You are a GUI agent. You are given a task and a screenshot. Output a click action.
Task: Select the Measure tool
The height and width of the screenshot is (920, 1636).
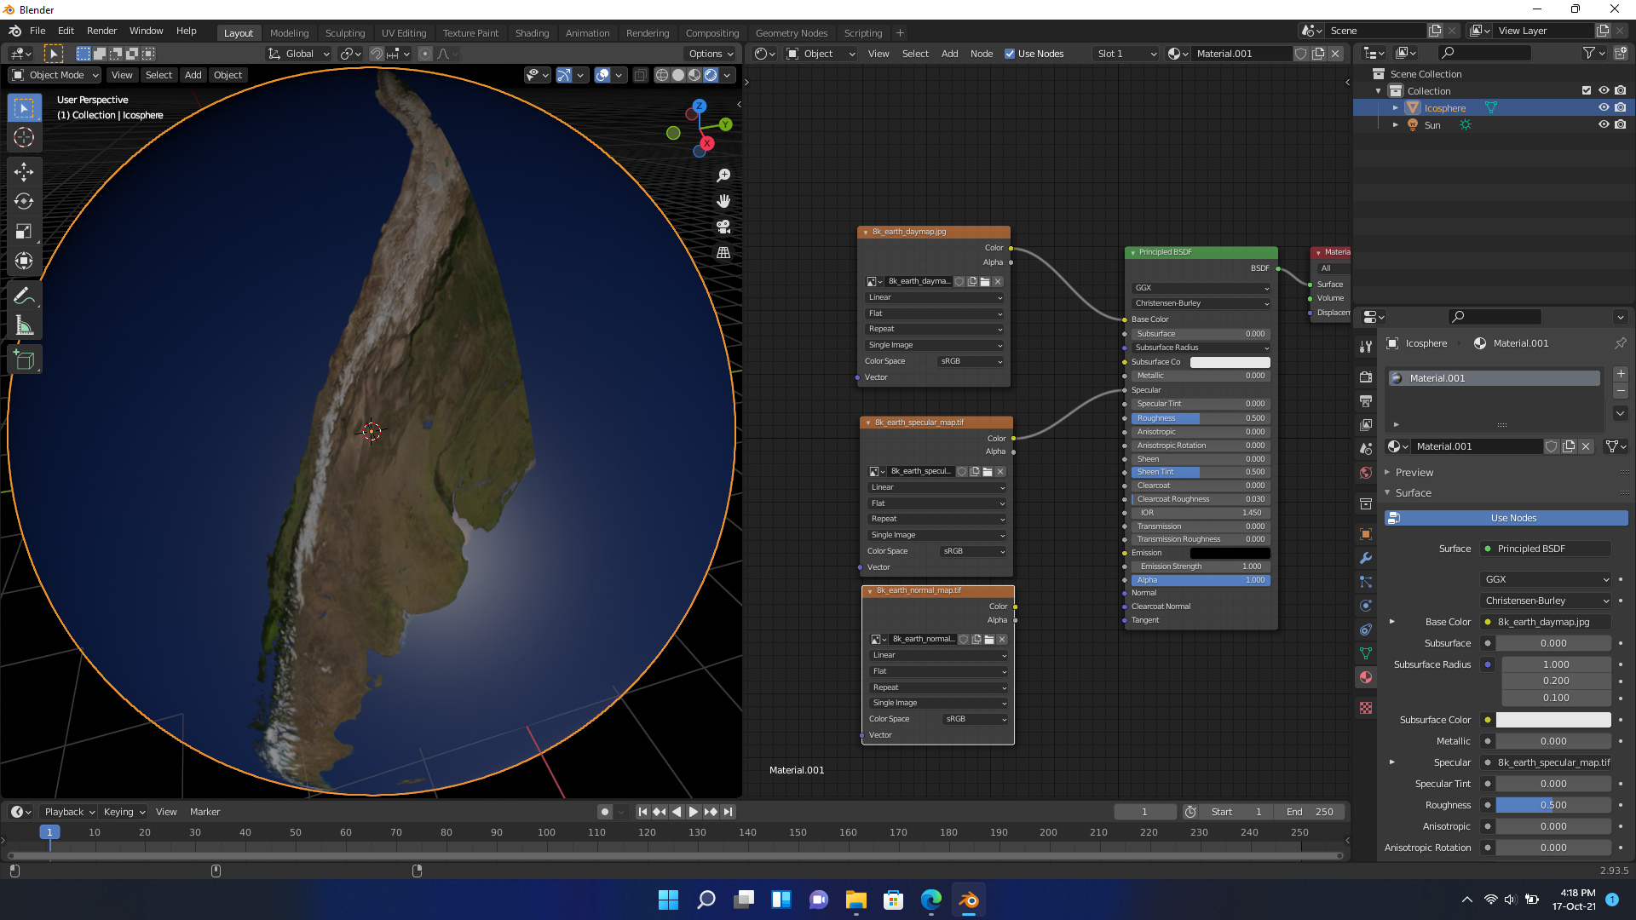pos(24,326)
